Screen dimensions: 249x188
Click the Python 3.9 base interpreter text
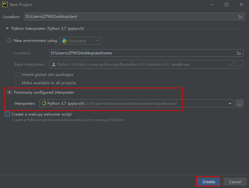pyautogui.click(x=123, y=64)
